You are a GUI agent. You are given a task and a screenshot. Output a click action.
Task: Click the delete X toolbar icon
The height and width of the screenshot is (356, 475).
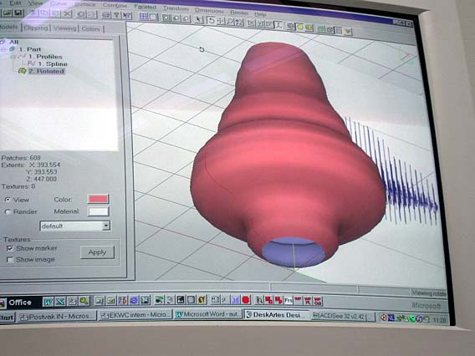67,14
